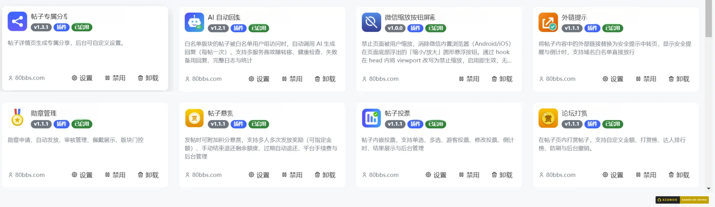Image resolution: width=715 pixels, height=207 pixels.
Task: Click 已启用 status badge on 勋章管理
Action: coord(82,124)
